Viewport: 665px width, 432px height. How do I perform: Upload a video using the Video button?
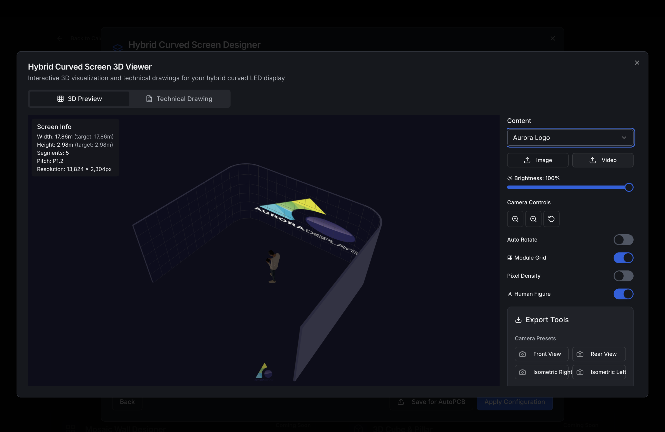[603, 160]
